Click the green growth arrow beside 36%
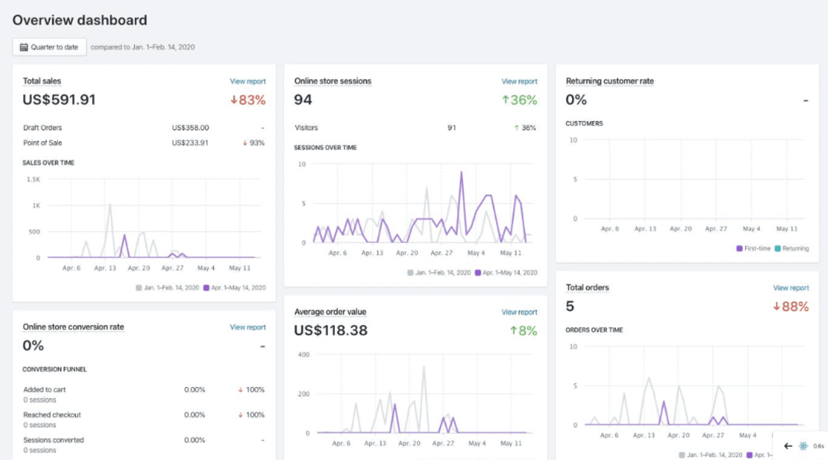This screenshot has height=460, width=828. (x=505, y=100)
